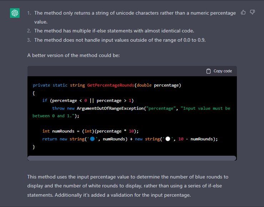Click the code block horizontal scrollbar
The height and width of the screenshot is (207, 264).
tap(132, 158)
